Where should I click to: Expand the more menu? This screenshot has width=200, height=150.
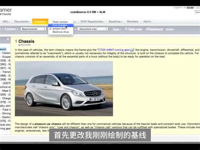tap(170, 29)
